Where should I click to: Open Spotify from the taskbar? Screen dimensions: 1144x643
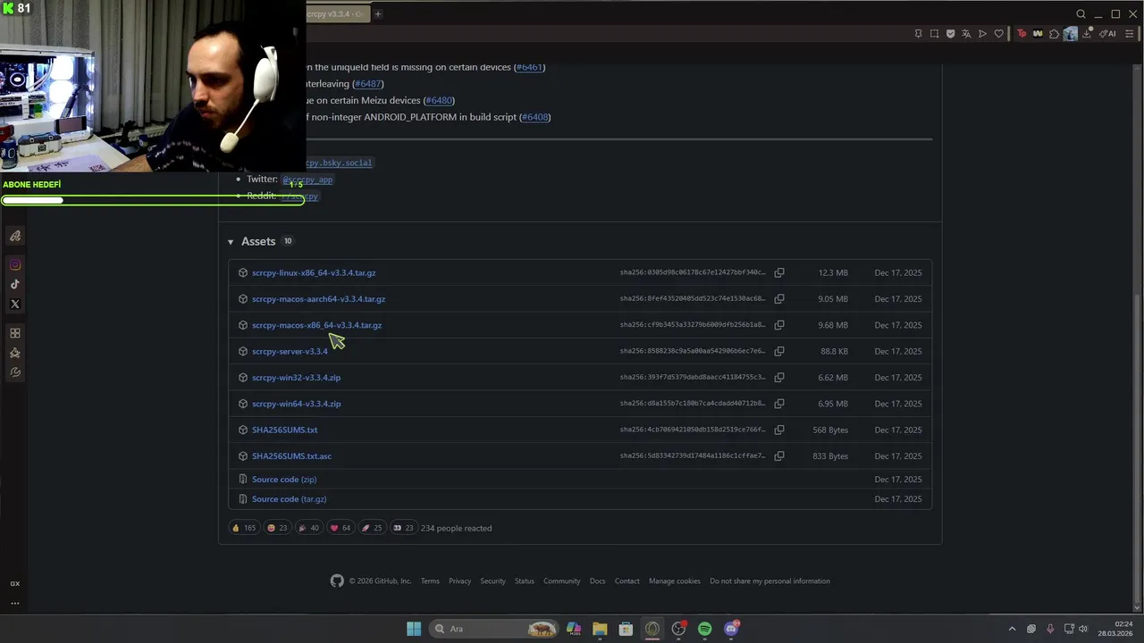[705, 629]
